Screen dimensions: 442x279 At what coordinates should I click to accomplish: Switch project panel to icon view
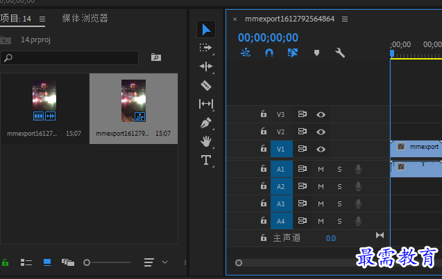coord(47,262)
